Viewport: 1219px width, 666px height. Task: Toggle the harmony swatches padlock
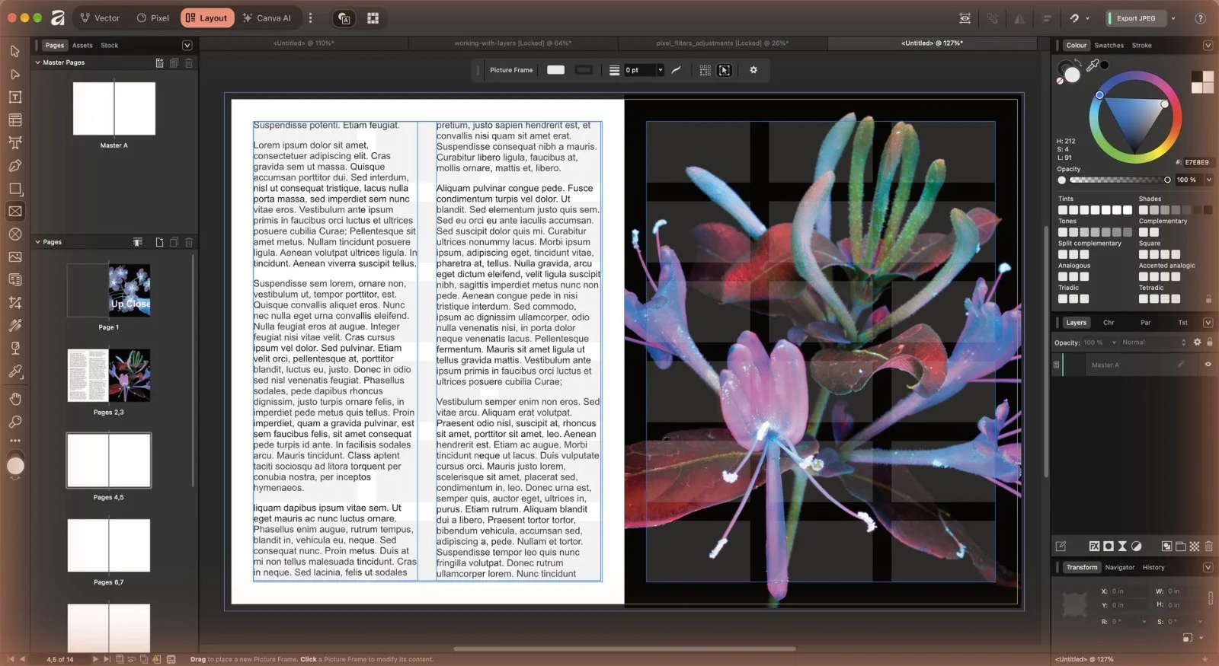click(x=1208, y=298)
